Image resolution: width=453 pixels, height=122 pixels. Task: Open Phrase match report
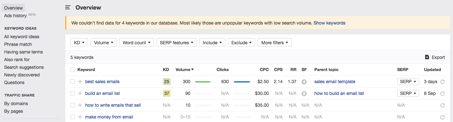click(x=18, y=44)
